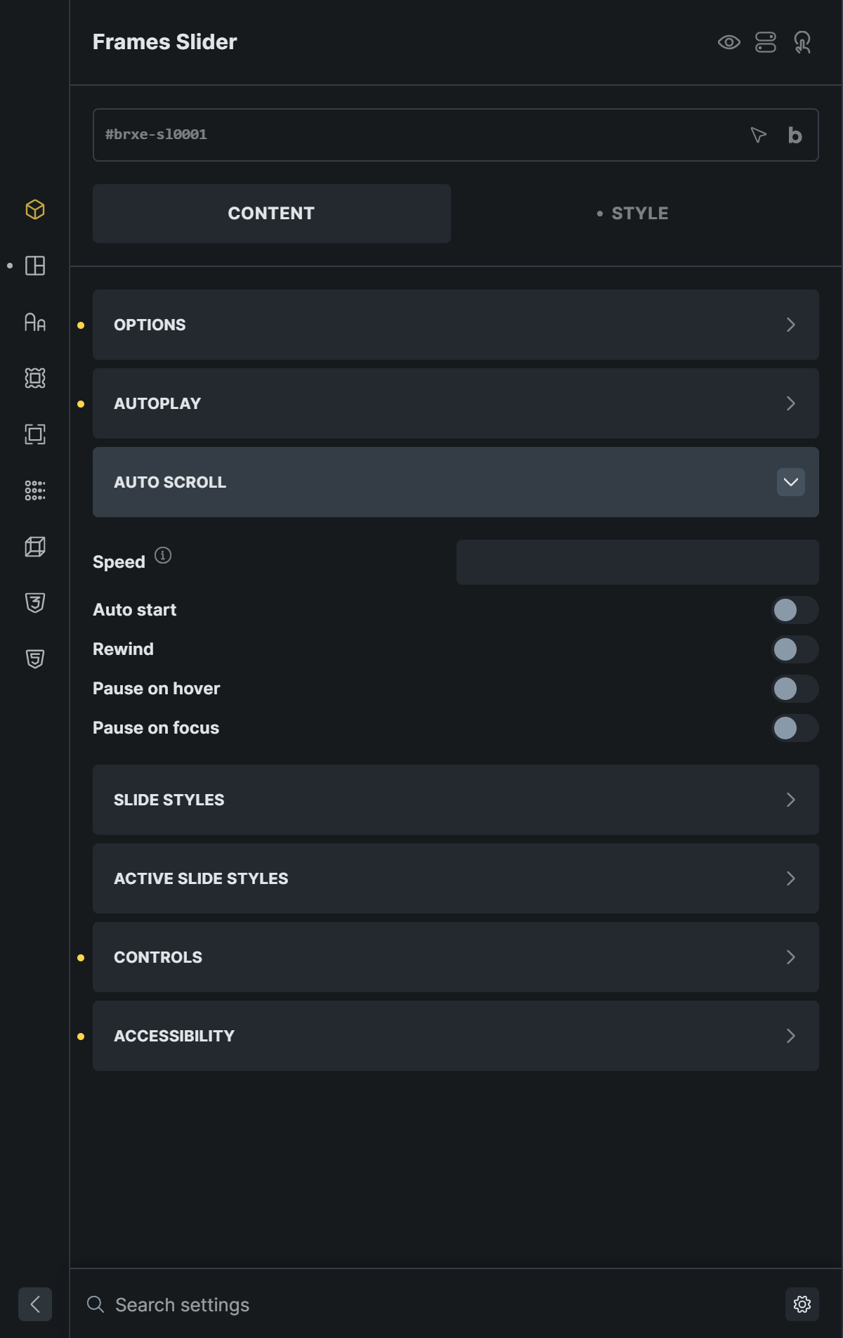843x1338 pixels.
Task: Click the info icon next to Speed
Action: [163, 555]
